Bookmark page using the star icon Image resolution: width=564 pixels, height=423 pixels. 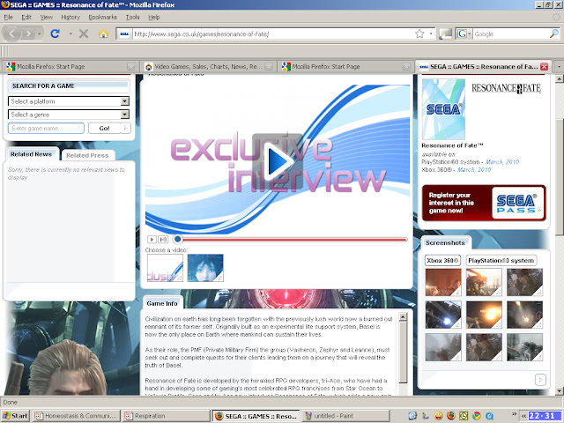coord(419,33)
